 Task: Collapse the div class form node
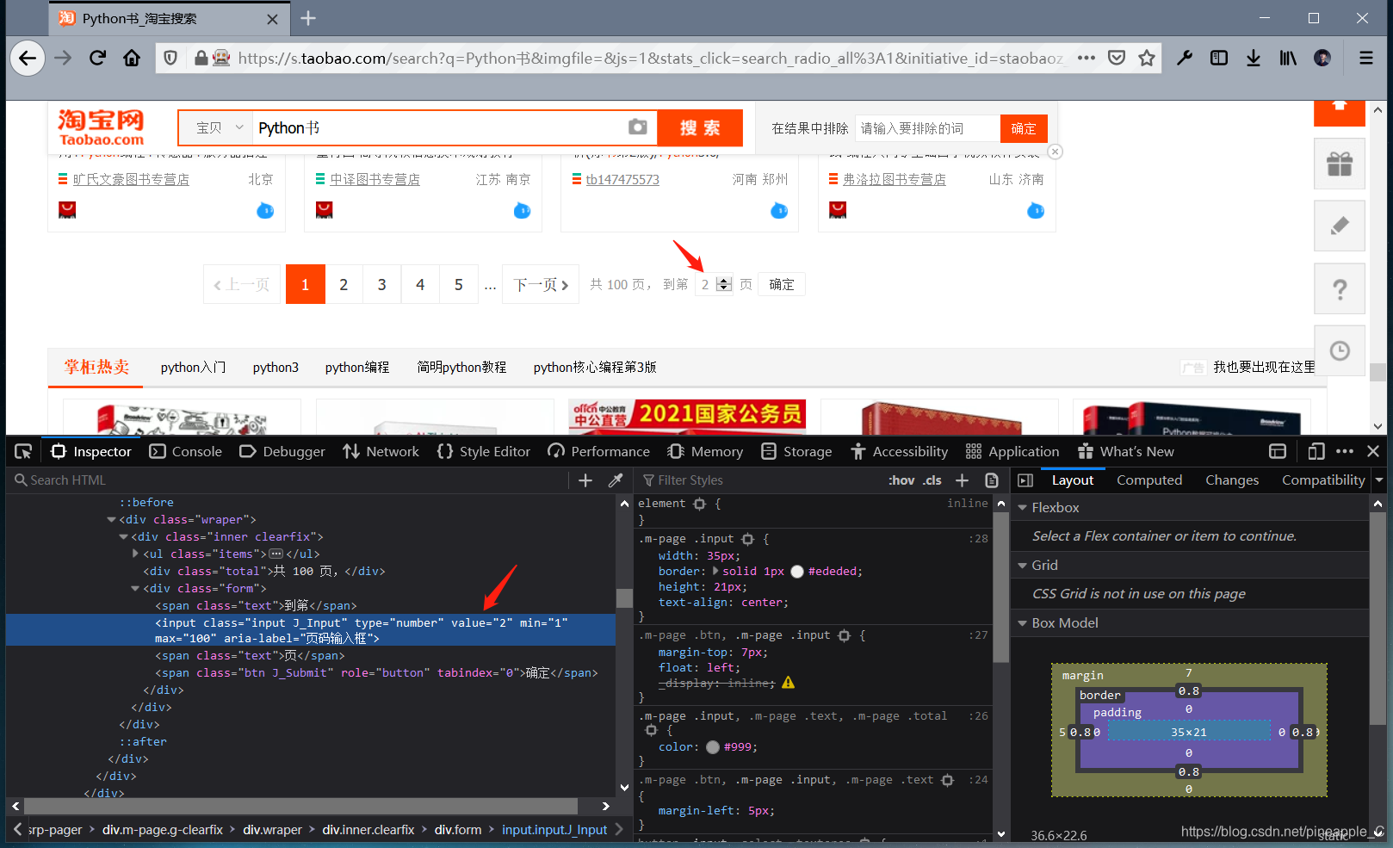(x=135, y=588)
